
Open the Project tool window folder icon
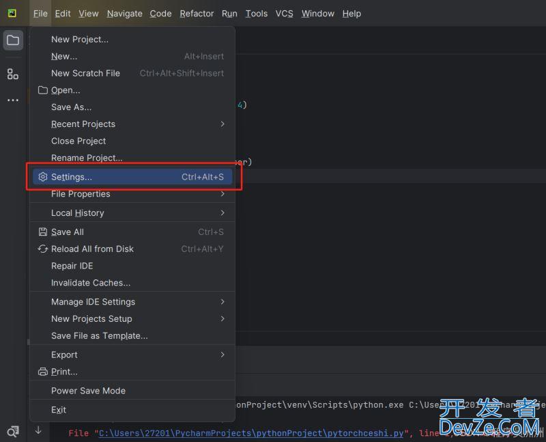click(13, 40)
